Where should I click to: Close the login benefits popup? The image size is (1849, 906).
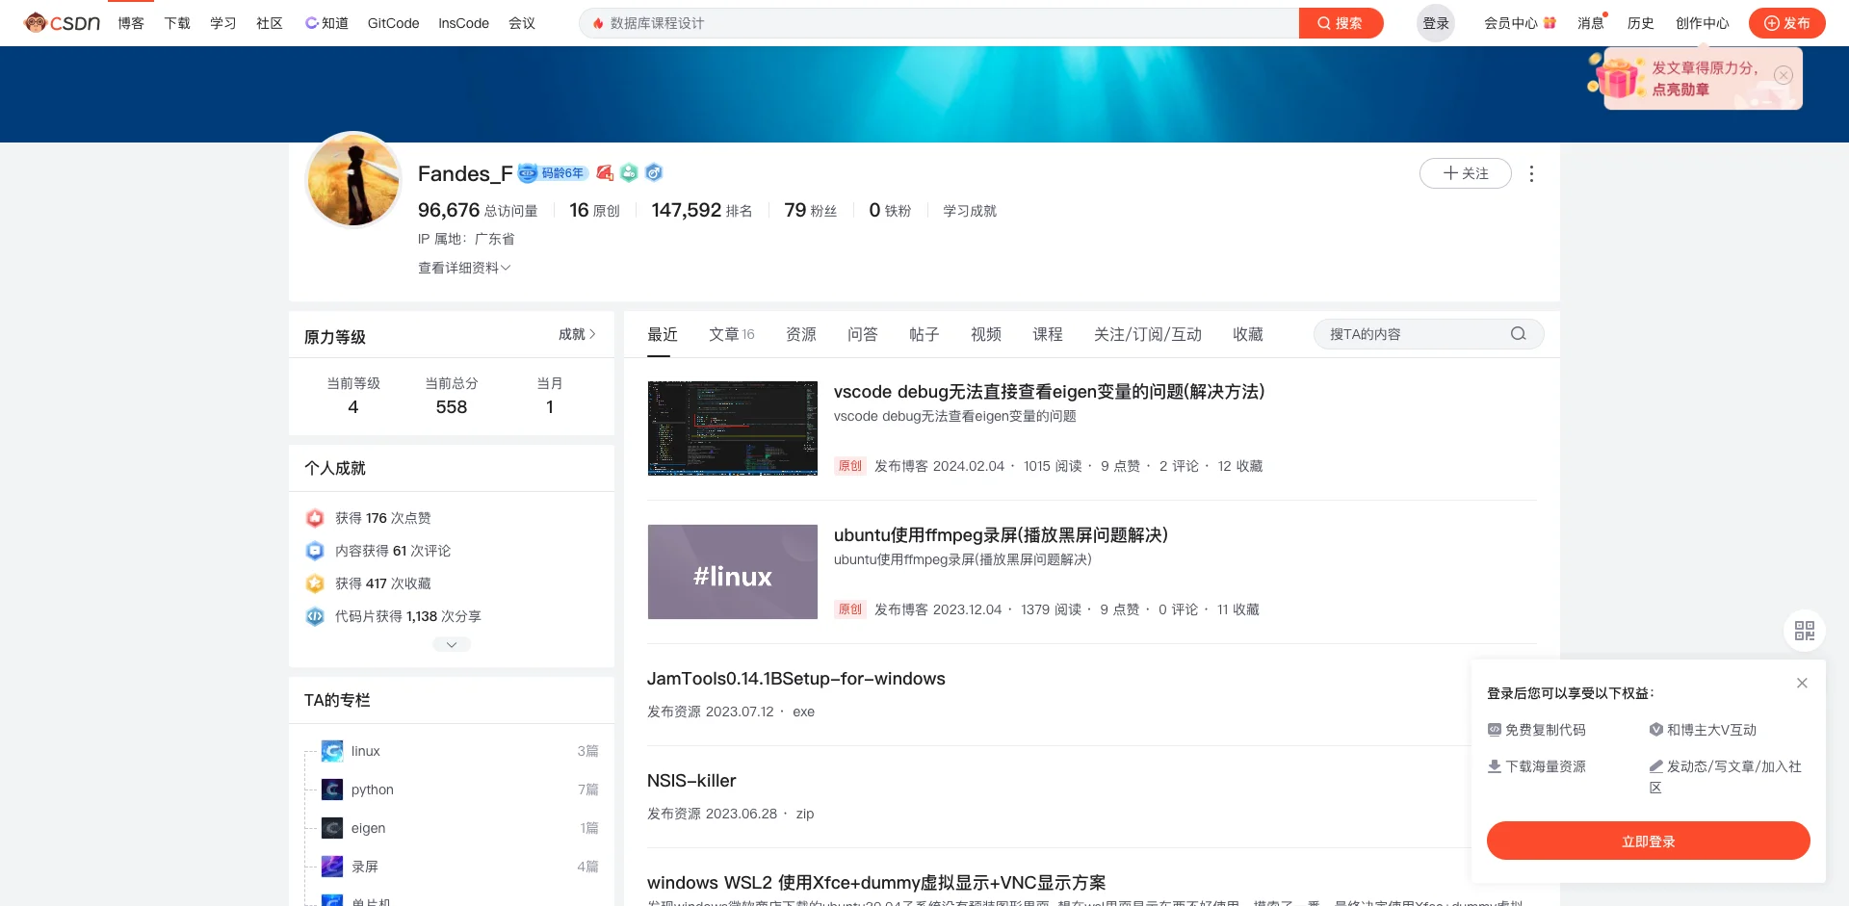1802,683
